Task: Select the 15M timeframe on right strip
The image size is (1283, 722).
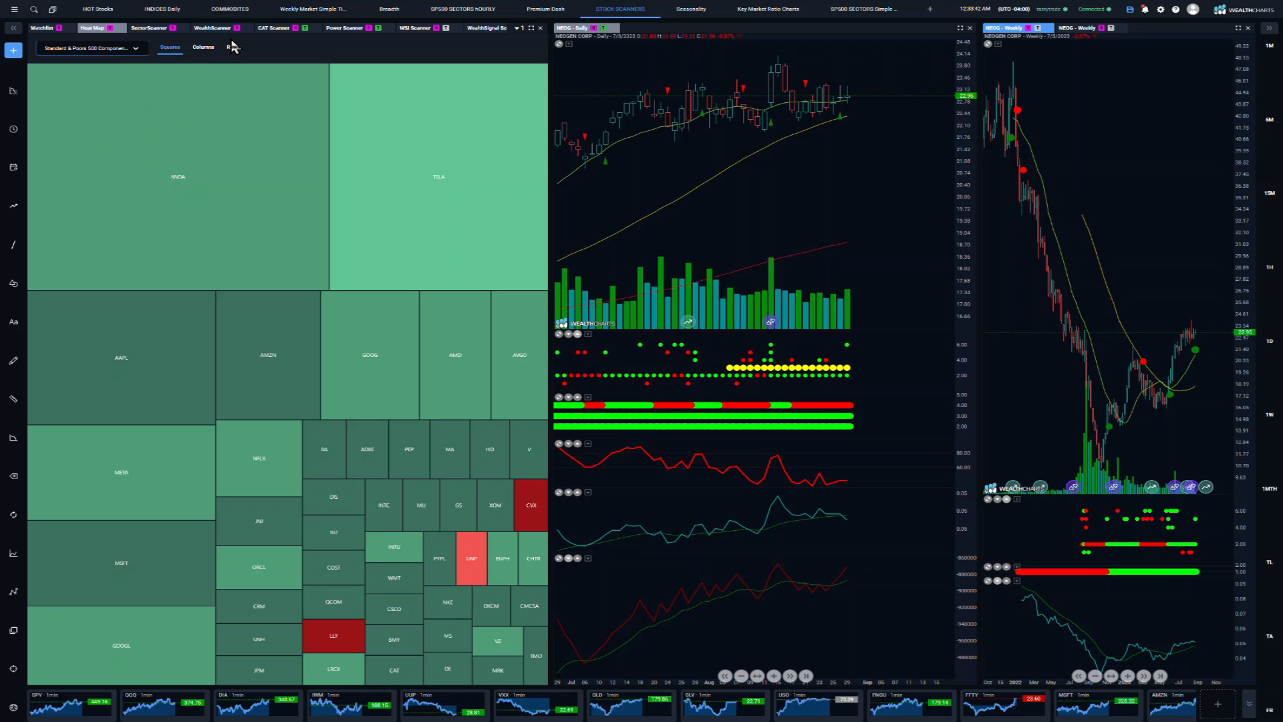Action: [1270, 193]
